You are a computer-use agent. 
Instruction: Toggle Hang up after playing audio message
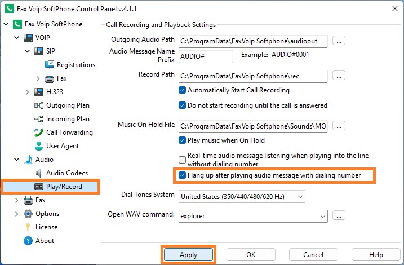(182, 175)
